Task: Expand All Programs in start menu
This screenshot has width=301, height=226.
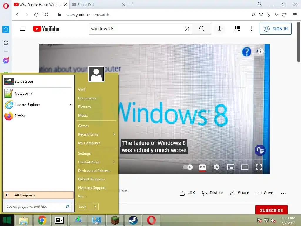Action: 39,195
